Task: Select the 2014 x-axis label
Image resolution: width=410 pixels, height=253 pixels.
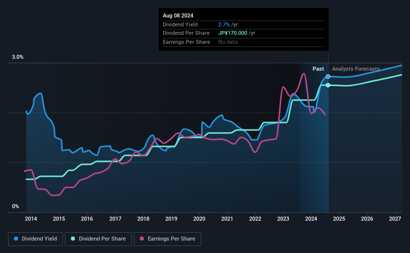Action: tap(31, 219)
